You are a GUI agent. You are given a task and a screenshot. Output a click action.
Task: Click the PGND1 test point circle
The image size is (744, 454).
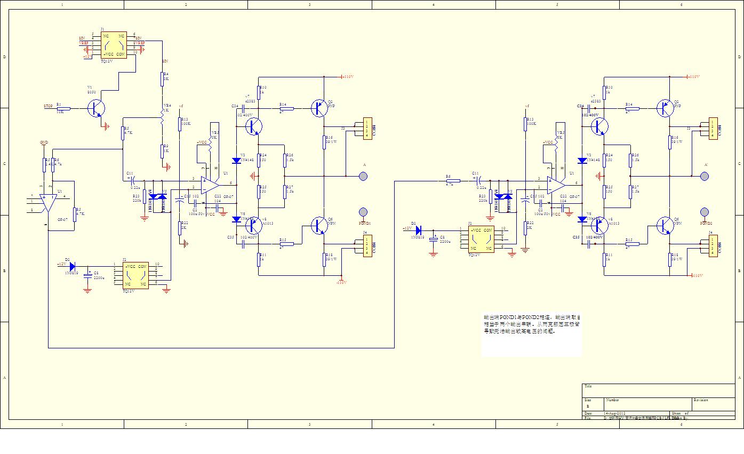pos(363,212)
